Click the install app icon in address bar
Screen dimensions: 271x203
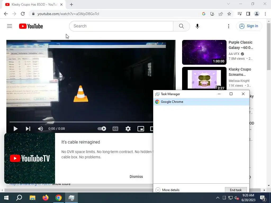pyautogui.click(x=212, y=14)
